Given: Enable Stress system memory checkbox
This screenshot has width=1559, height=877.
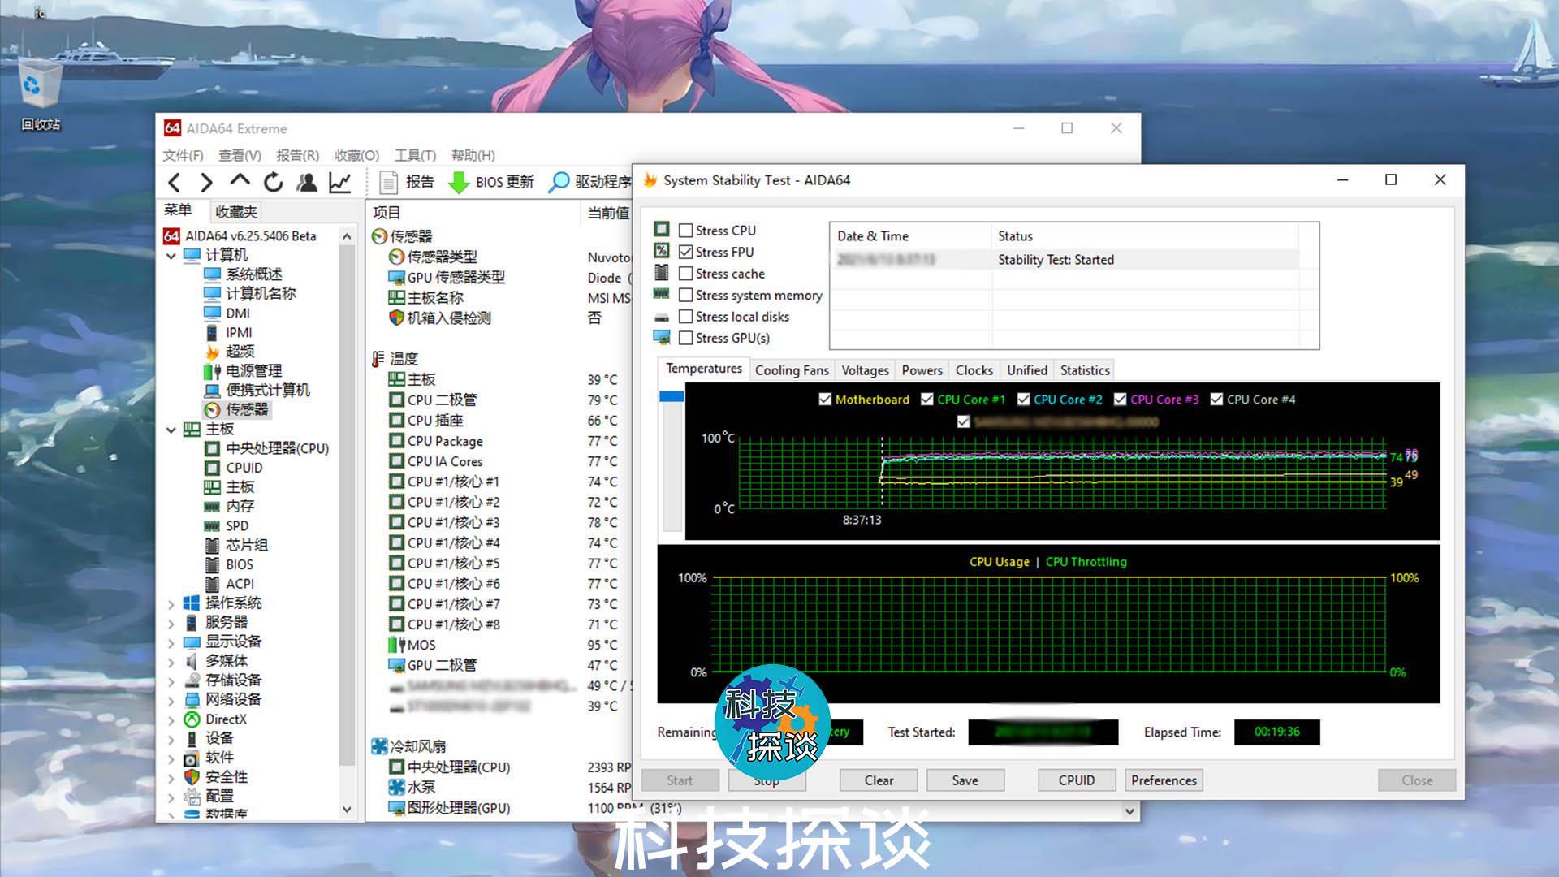Looking at the screenshot, I should [686, 295].
